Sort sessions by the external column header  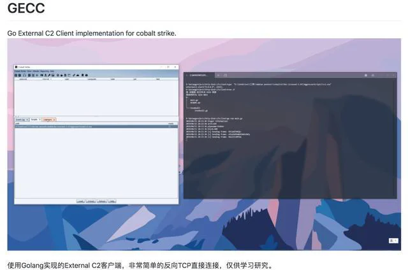[x=23, y=79]
